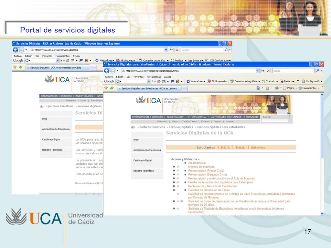Click the 39 bloqueados popup blocker in front window
Image resolution: width=331 pixels, height=248 pixels.
[x=217, y=81]
